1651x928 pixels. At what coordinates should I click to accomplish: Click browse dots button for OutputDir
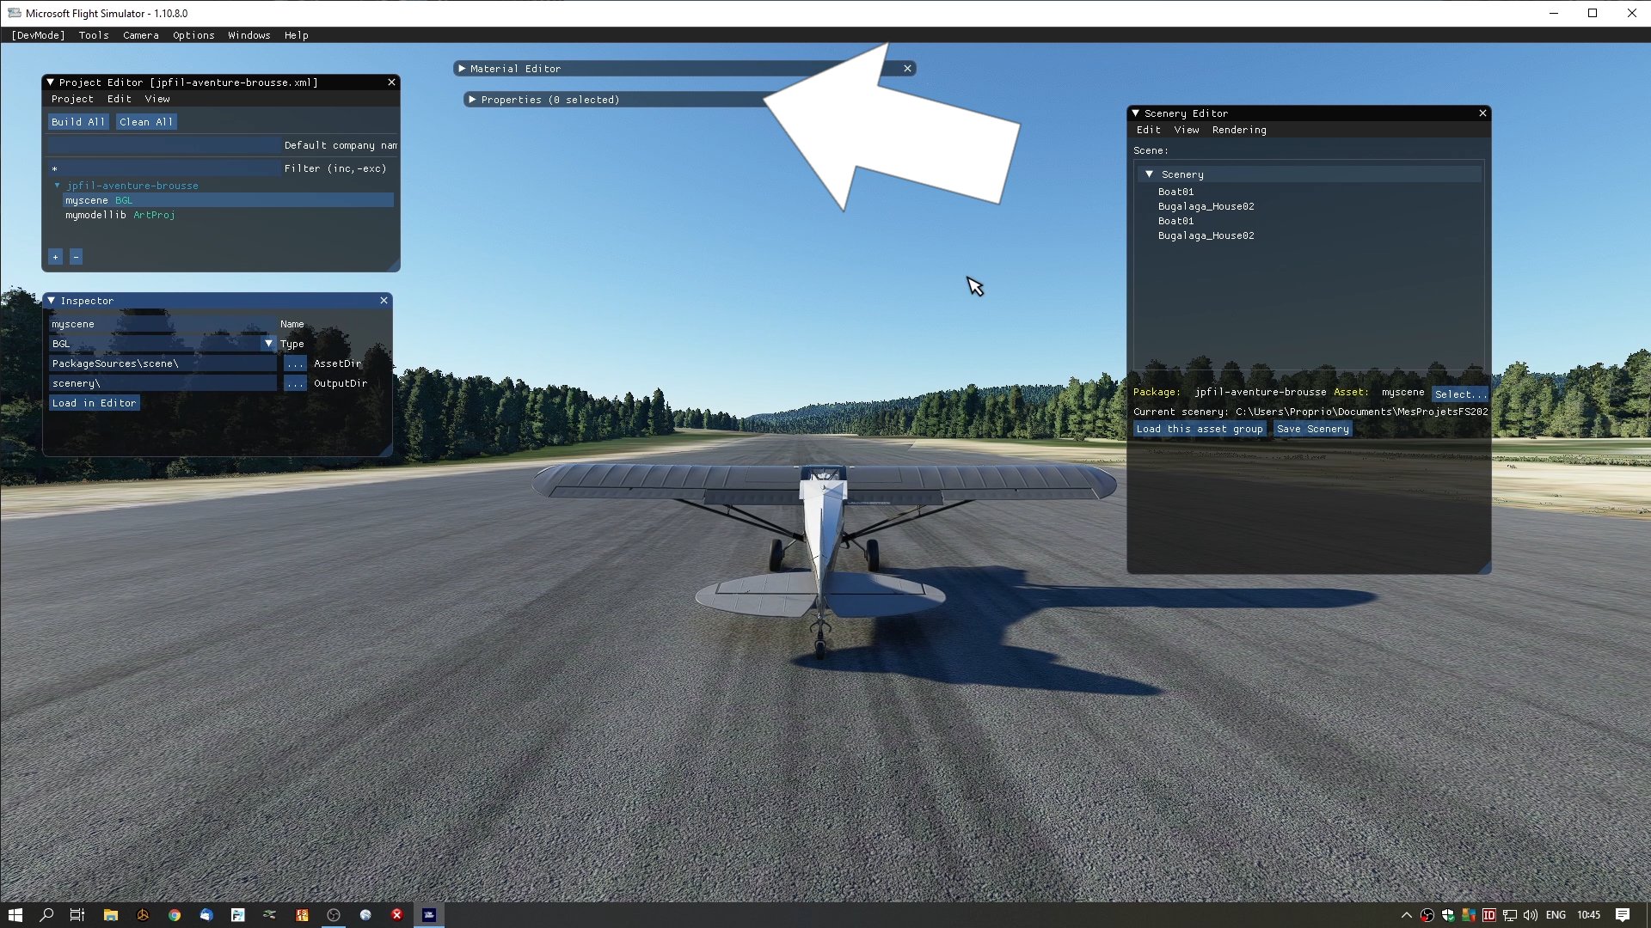point(295,383)
